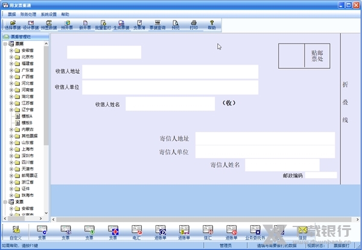Image resolution: width=362 pixels, height=250 pixels.
Task: Select the 模板B template
Action: tap(27, 123)
